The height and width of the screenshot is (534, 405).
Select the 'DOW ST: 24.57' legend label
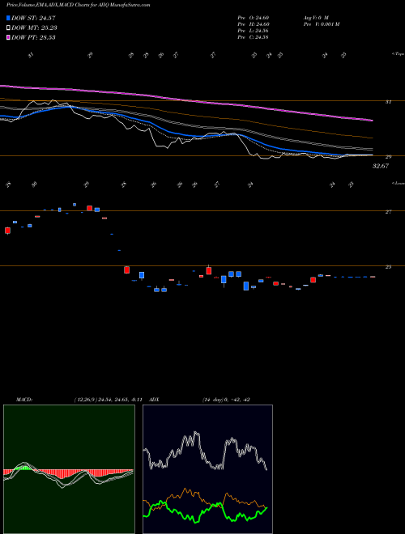[x=33, y=18]
